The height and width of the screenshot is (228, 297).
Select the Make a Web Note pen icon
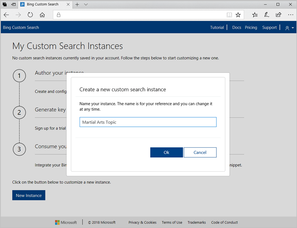[x=267, y=15]
